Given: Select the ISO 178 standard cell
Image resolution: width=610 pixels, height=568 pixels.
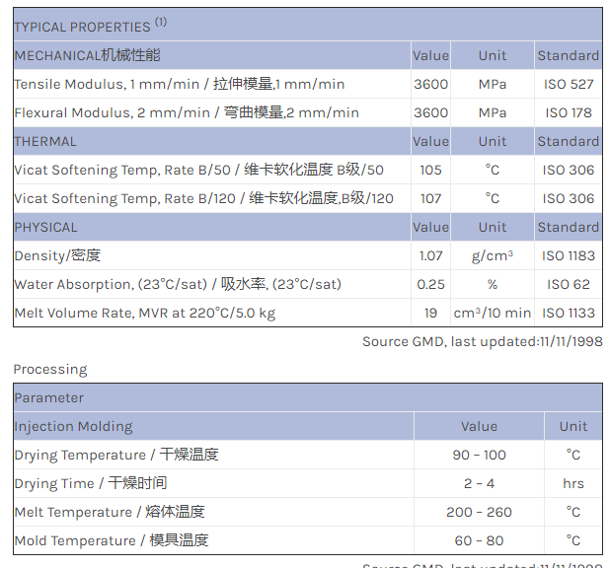Looking at the screenshot, I should coord(569,112).
